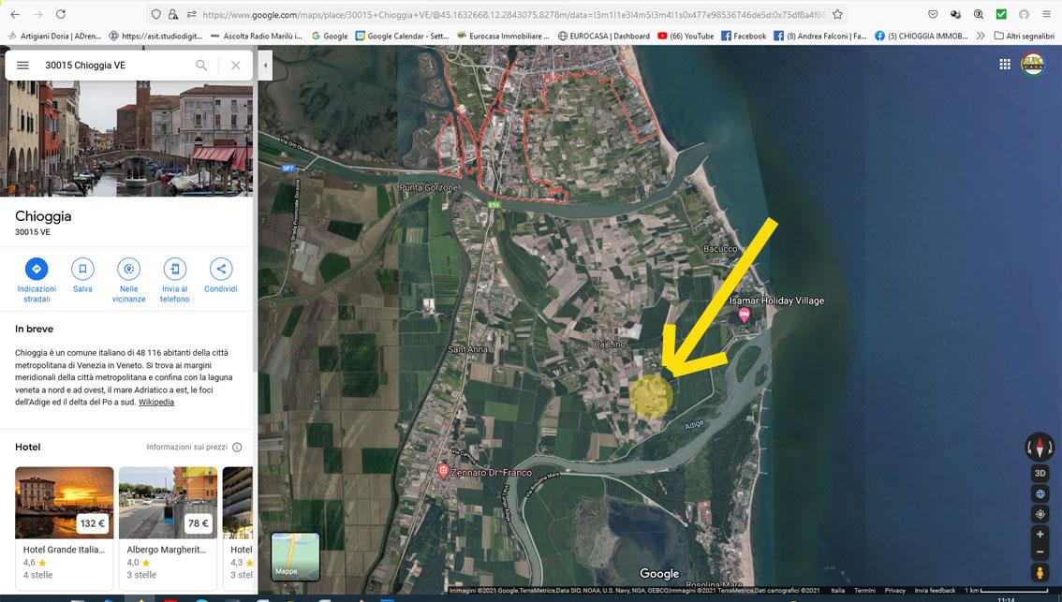Open the CHIOGGIA IMMOB bookmark
This screenshot has width=1062, height=602.
[x=922, y=36]
